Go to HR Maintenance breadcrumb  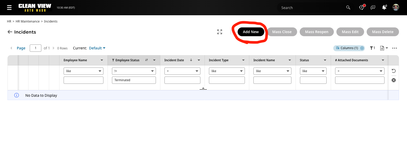coord(27,21)
